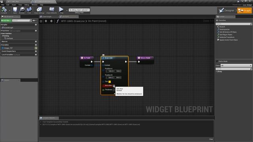Compile the blueprint with the Compile button
253x142 pixels.
point(4,10)
